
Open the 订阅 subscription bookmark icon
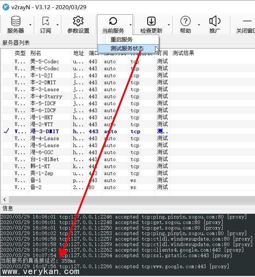click(46, 21)
